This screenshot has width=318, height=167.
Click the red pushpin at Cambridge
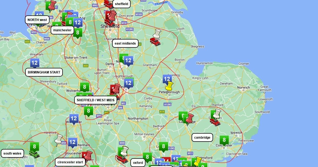tap(190, 119)
